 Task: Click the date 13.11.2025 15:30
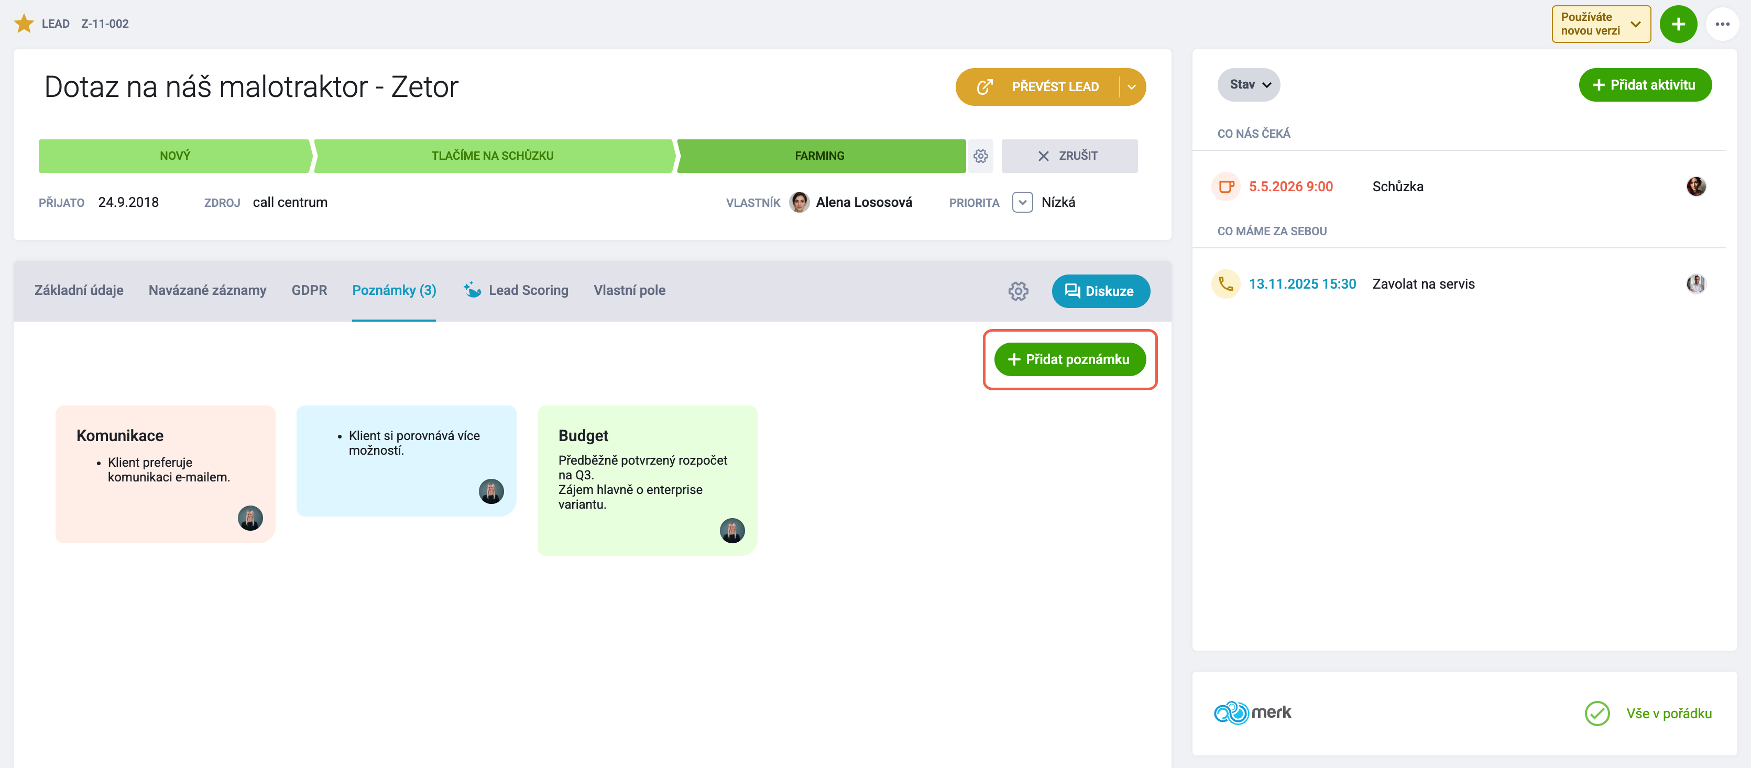1301,284
